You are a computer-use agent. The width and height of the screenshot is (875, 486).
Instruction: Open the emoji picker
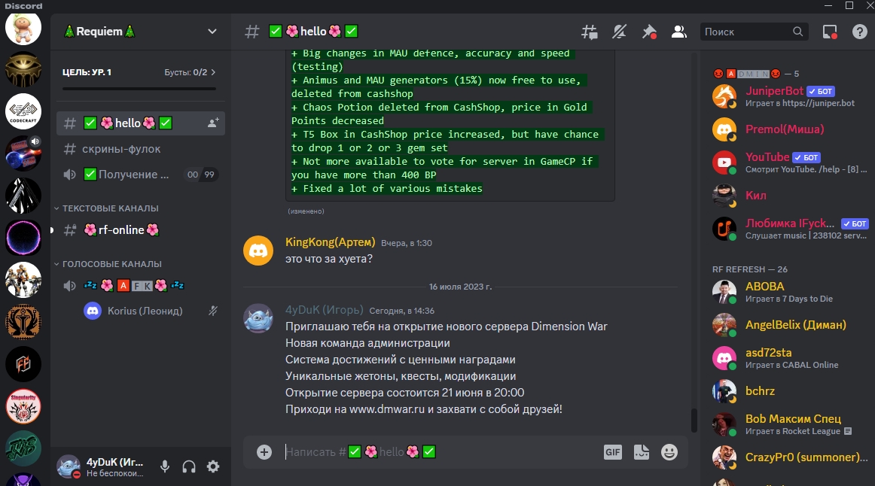[669, 452]
